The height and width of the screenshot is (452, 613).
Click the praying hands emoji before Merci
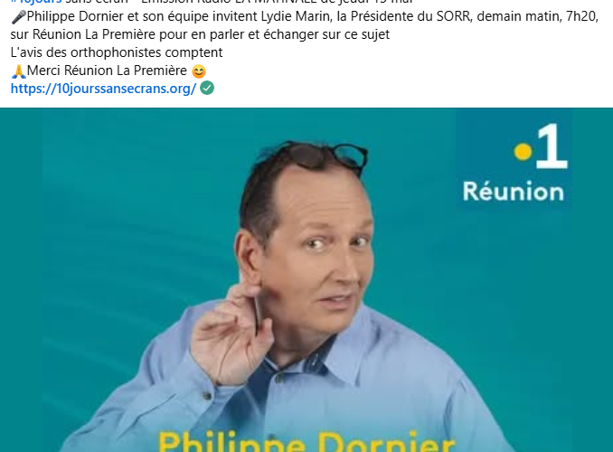18,71
